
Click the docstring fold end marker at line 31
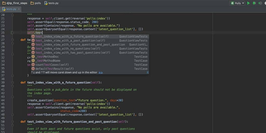click(12, 54)
